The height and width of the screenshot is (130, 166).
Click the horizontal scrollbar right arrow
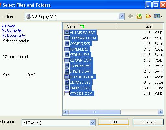point(160,112)
